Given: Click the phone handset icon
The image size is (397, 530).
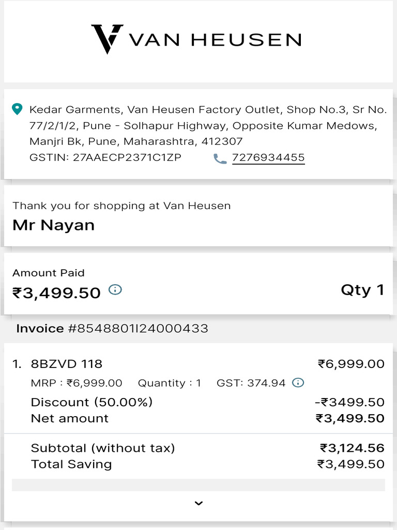Looking at the screenshot, I should pyautogui.click(x=220, y=158).
